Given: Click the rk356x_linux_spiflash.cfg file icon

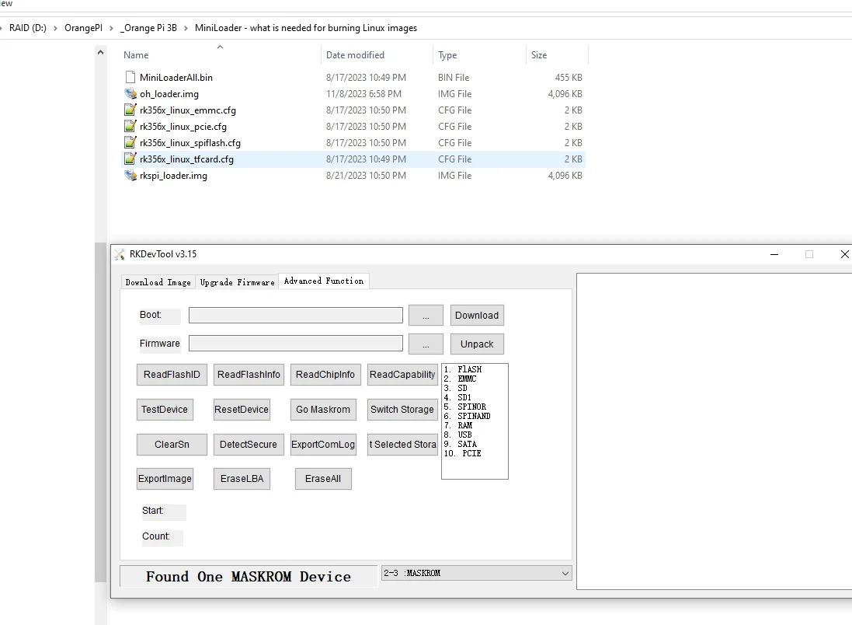Looking at the screenshot, I should (130, 142).
